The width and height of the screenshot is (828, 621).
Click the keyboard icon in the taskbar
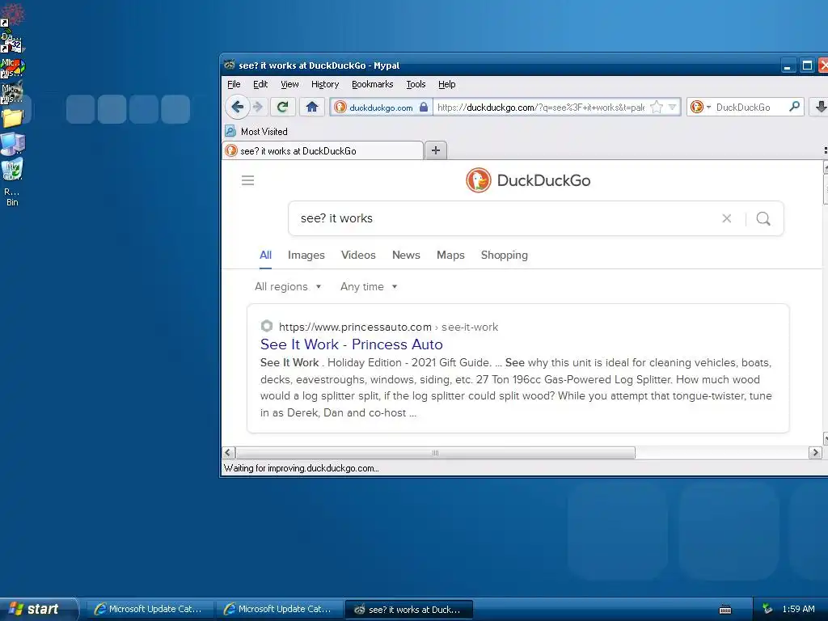coord(725,610)
